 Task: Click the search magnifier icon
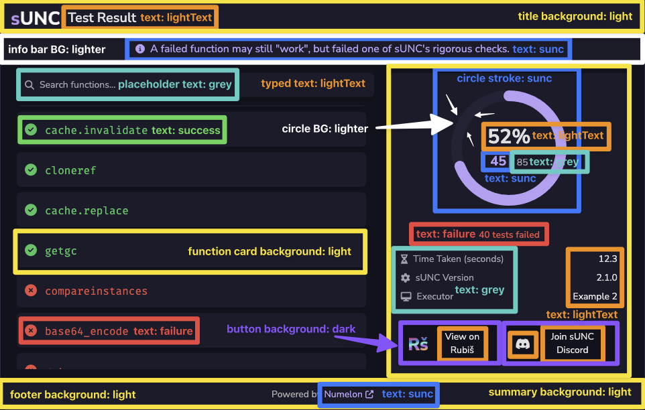[30, 85]
